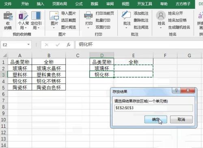This screenshot has height=148, width=203.
Task: Expand the 个人常用 dropdown arrow
Action: tap(26, 28)
